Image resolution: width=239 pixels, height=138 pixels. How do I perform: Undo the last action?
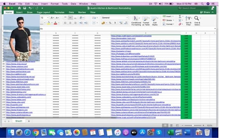pyautogui.click(x=30, y=8)
